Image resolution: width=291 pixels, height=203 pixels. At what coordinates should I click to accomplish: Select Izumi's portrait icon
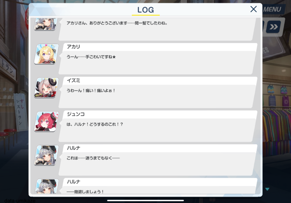click(x=46, y=88)
